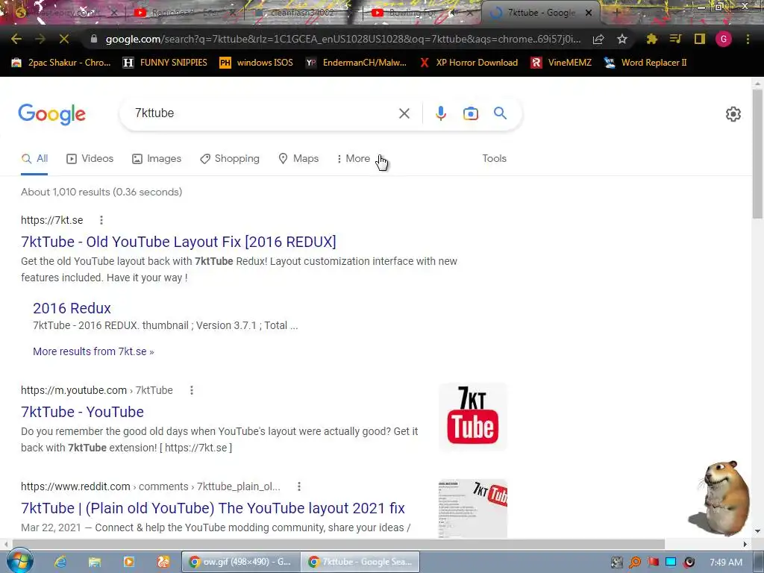
Task: Launch Windows Media Player from taskbar
Action: (128, 562)
